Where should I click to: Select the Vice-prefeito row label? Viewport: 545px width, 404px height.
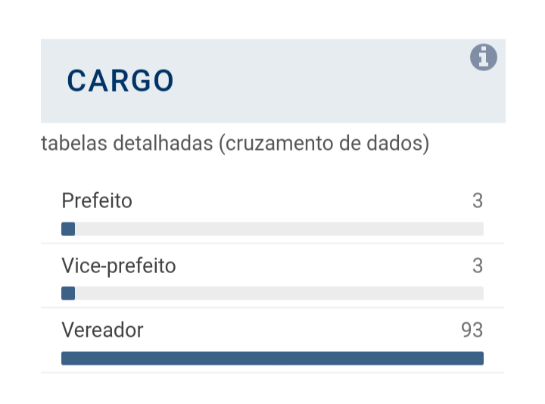pyautogui.click(x=119, y=266)
